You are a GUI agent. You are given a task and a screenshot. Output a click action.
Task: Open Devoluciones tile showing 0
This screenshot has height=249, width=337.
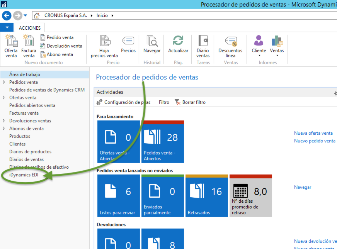click(119, 239)
